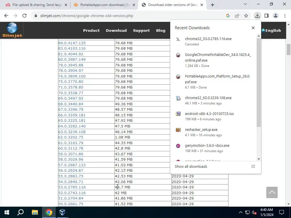The height and width of the screenshot is (218, 291).
Task: Click the Slimjet logo
Action: [12, 30]
